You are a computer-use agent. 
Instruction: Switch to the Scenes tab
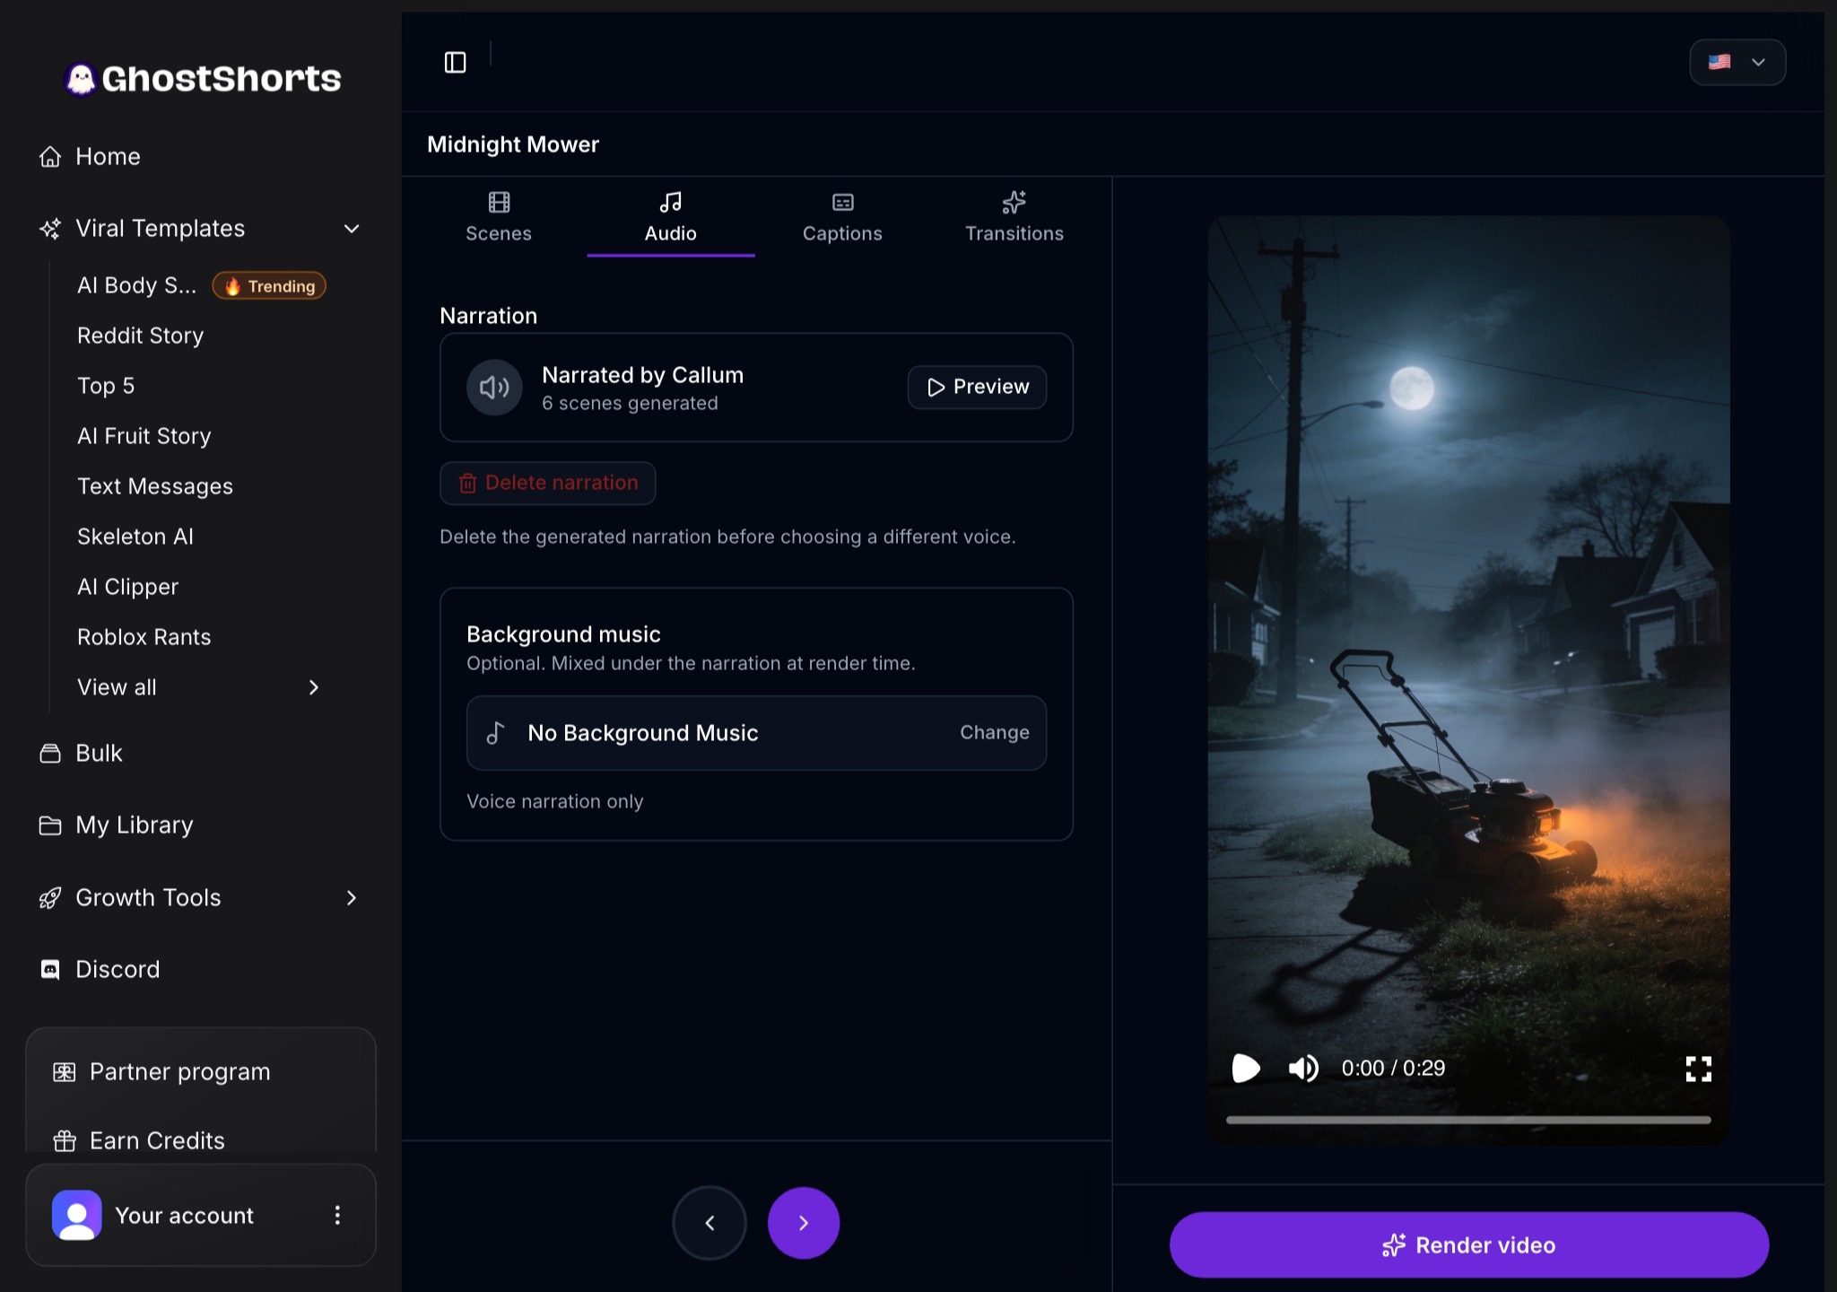pos(499,217)
